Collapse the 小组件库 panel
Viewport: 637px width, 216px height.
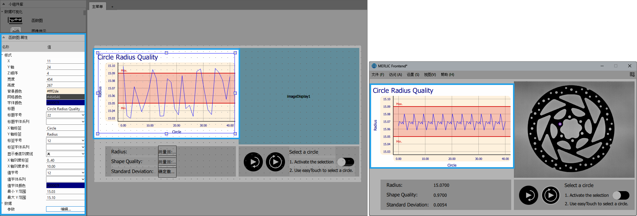[x=4, y=4]
